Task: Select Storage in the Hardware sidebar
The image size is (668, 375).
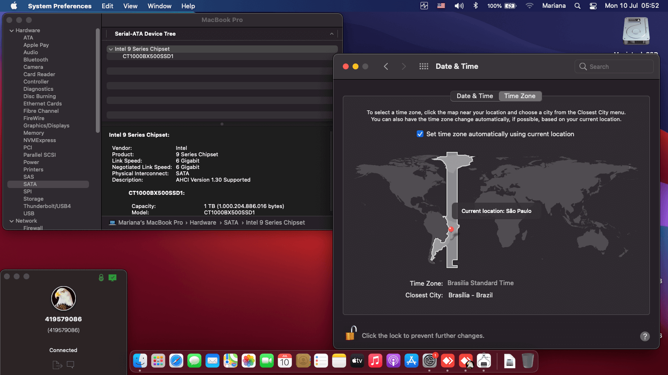Action: point(33,199)
